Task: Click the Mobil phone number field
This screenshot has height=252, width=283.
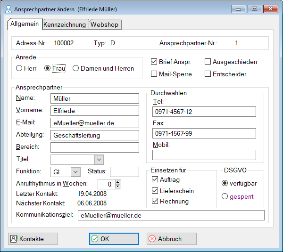Action: [204, 155]
